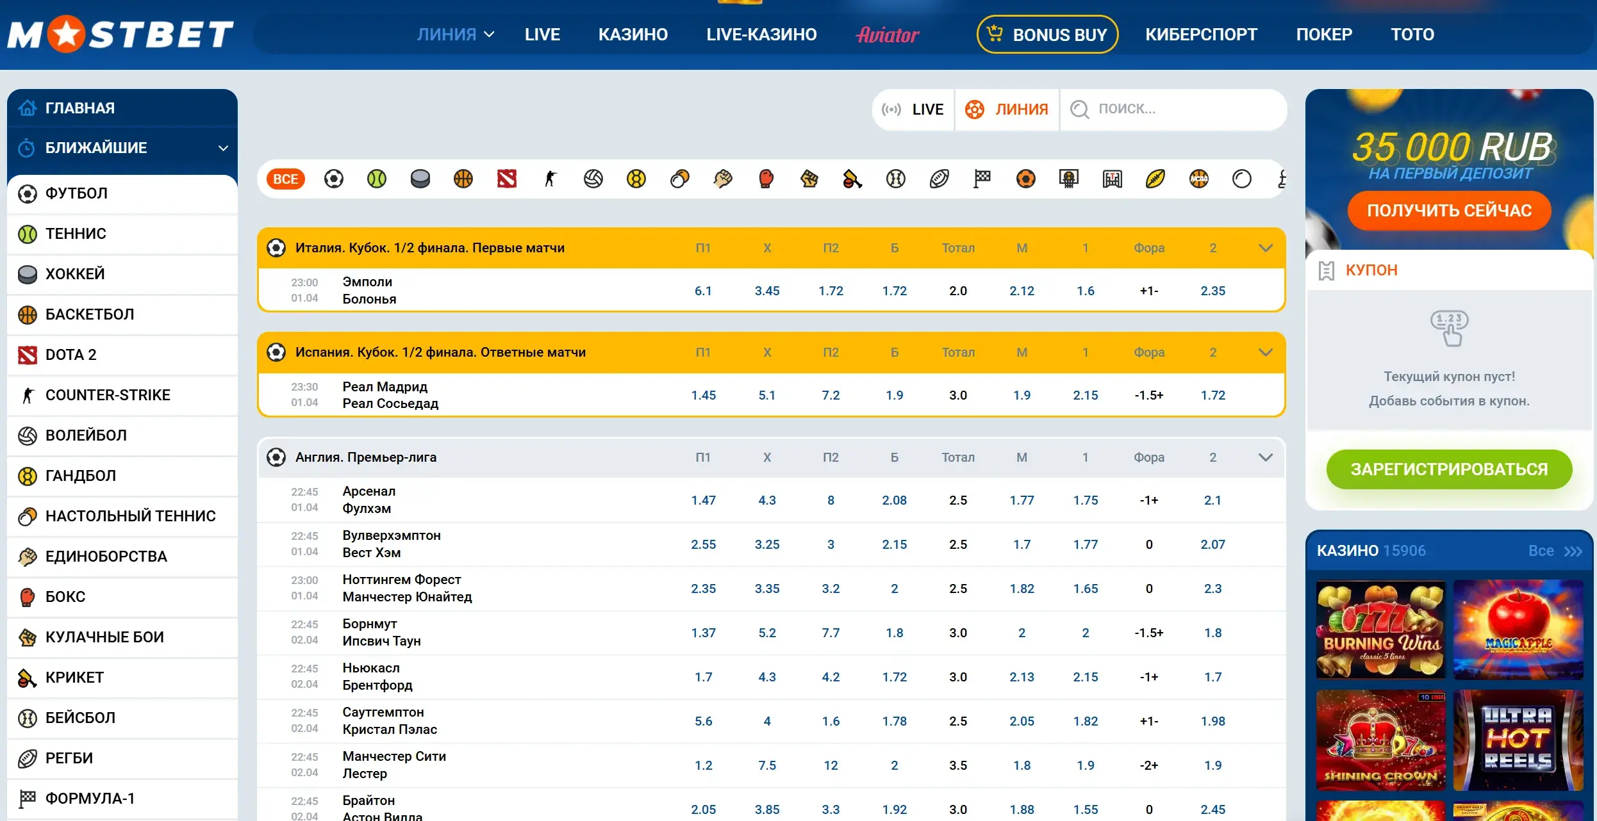Select the Dota 2 sport filter icon
Viewport: 1597px width, 821px height.
(x=506, y=179)
